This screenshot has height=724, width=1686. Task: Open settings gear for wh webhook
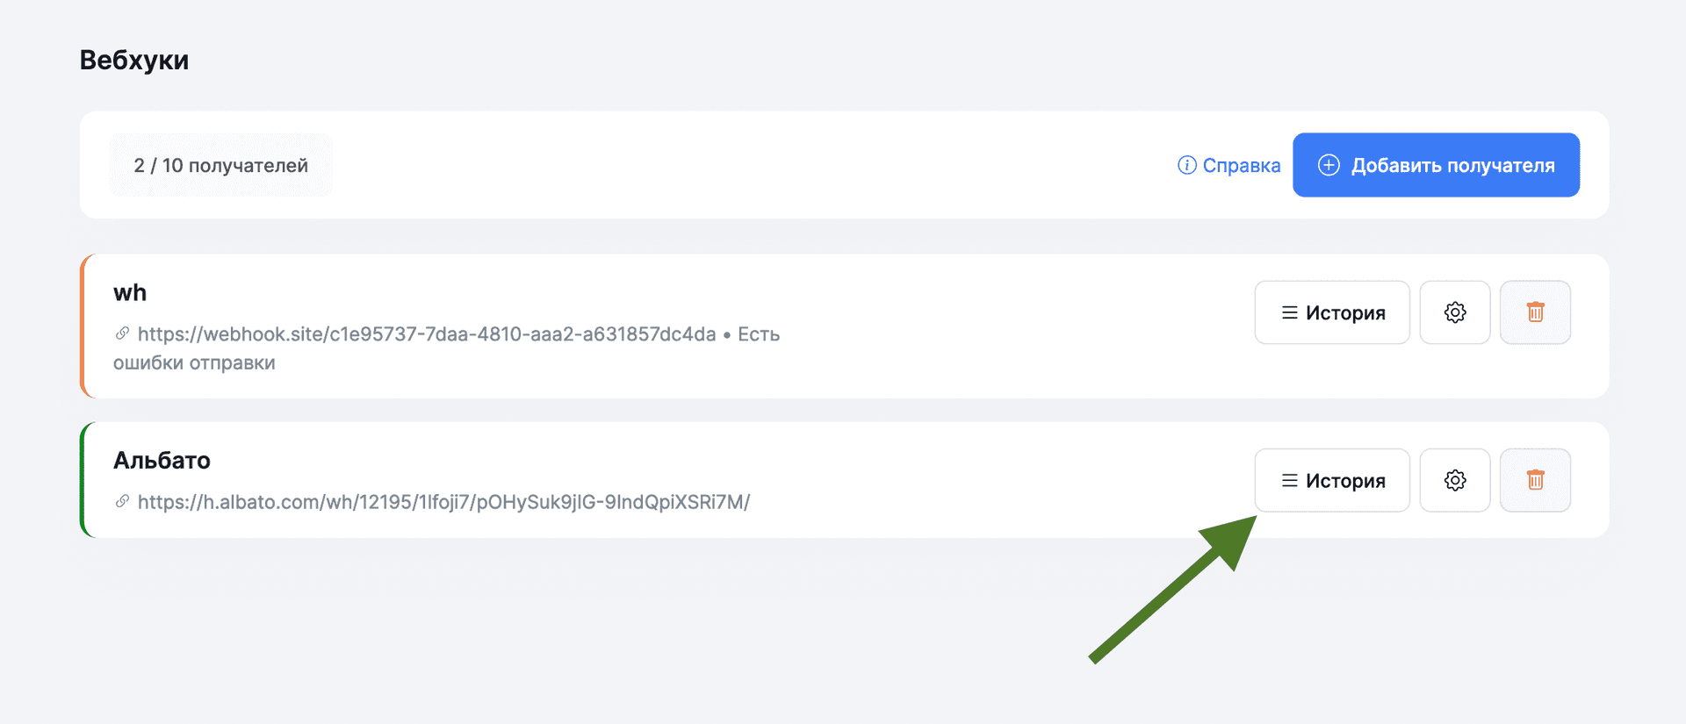(x=1454, y=312)
